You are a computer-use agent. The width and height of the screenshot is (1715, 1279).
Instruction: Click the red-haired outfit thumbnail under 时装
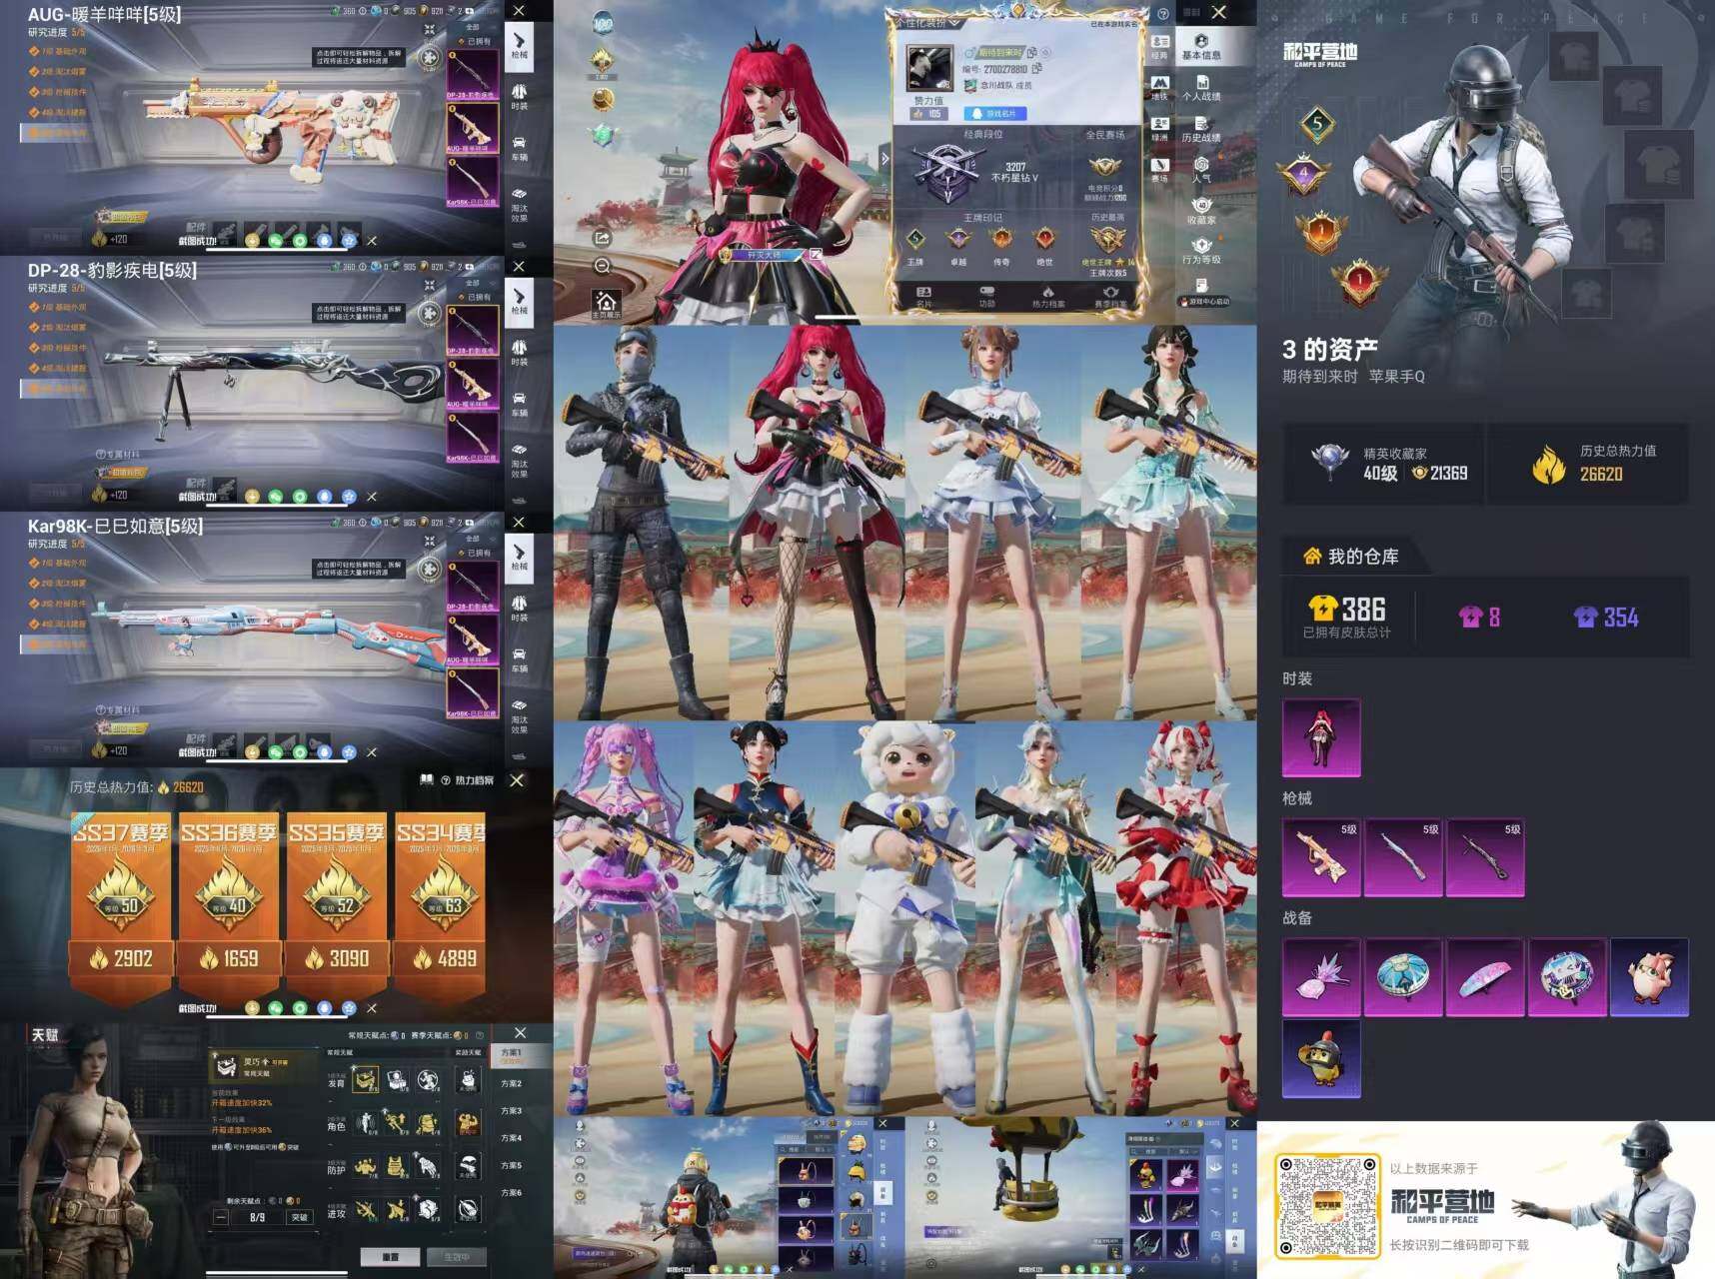[1321, 737]
